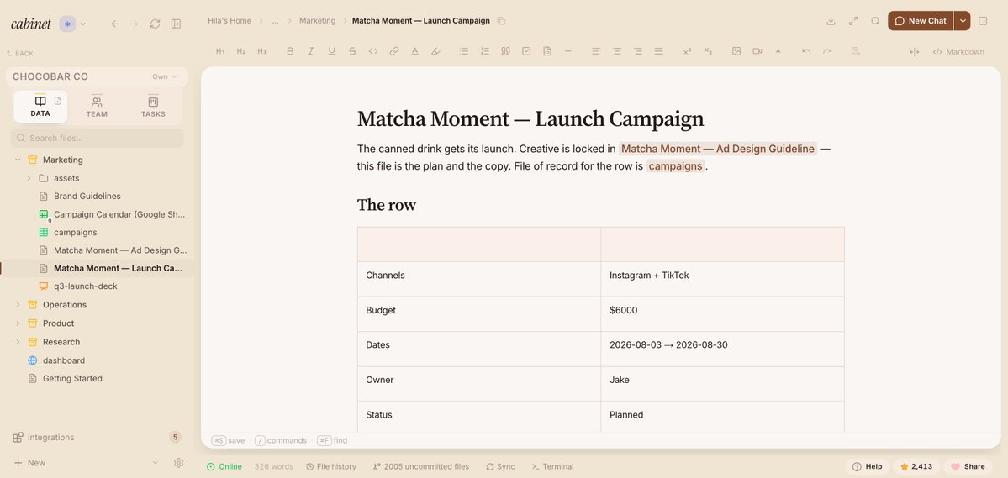Refresh the current page
The image size is (1008, 478).
[x=155, y=24]
